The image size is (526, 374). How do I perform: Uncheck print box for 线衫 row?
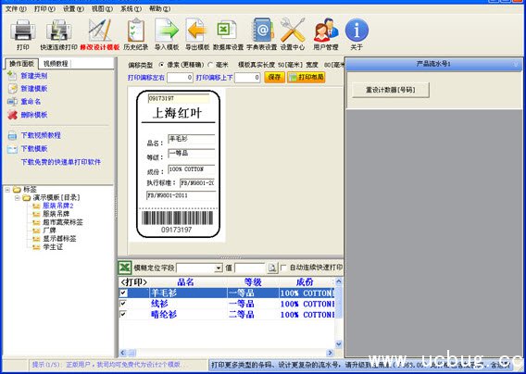[123, 304]
